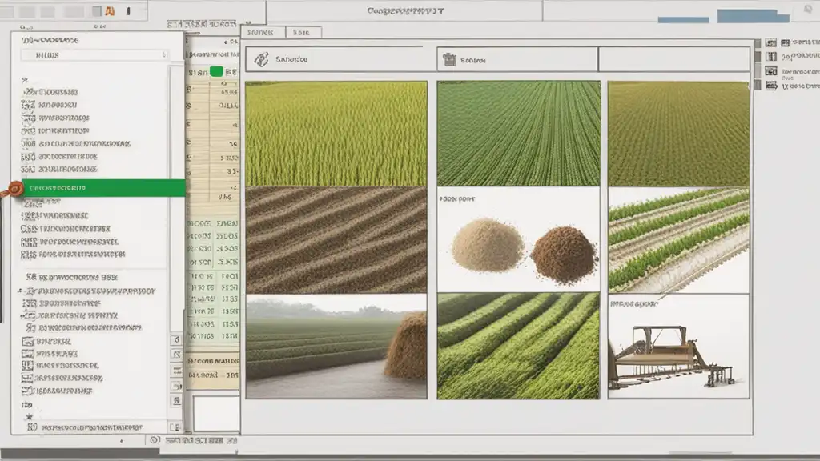Click the basket icon in second header box
This screenshot has width=820, height=461.
coord(449,59)
